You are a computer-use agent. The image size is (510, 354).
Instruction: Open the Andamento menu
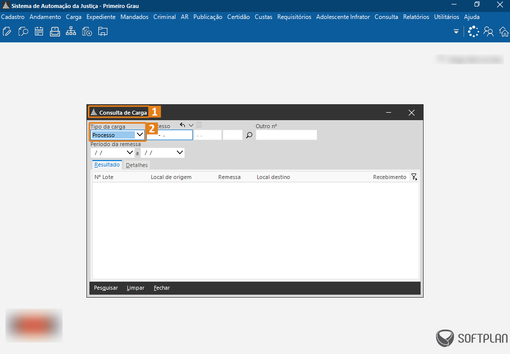pyautogui.click(x=45, y=17)
